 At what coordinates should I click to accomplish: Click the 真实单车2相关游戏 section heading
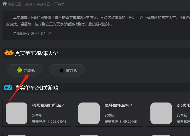pyautogui.click(x=36, y=88)
